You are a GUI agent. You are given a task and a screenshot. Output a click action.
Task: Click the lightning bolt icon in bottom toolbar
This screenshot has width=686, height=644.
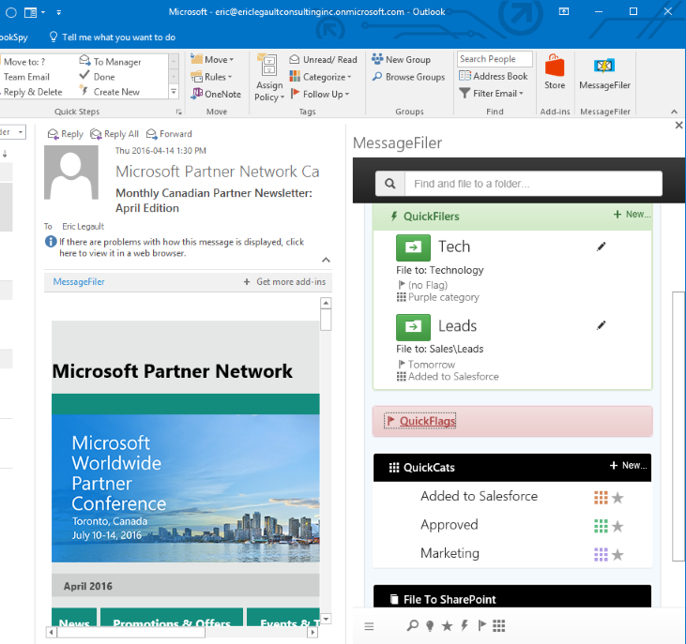pyautogui.click(x=464, y=625)
